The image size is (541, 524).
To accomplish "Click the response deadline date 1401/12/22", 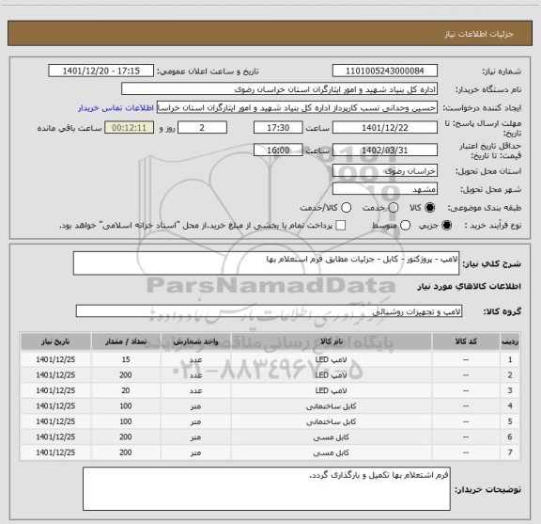I will pos(385,128).
